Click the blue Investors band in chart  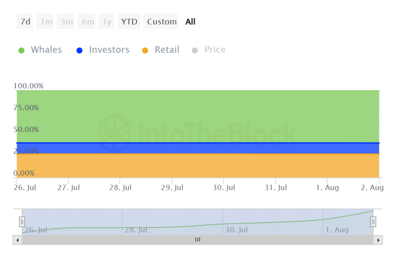tap(198, 148)
